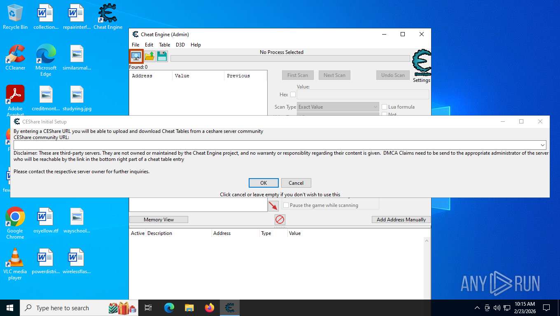Select the studyring.jpg file icon

point(77,98)
